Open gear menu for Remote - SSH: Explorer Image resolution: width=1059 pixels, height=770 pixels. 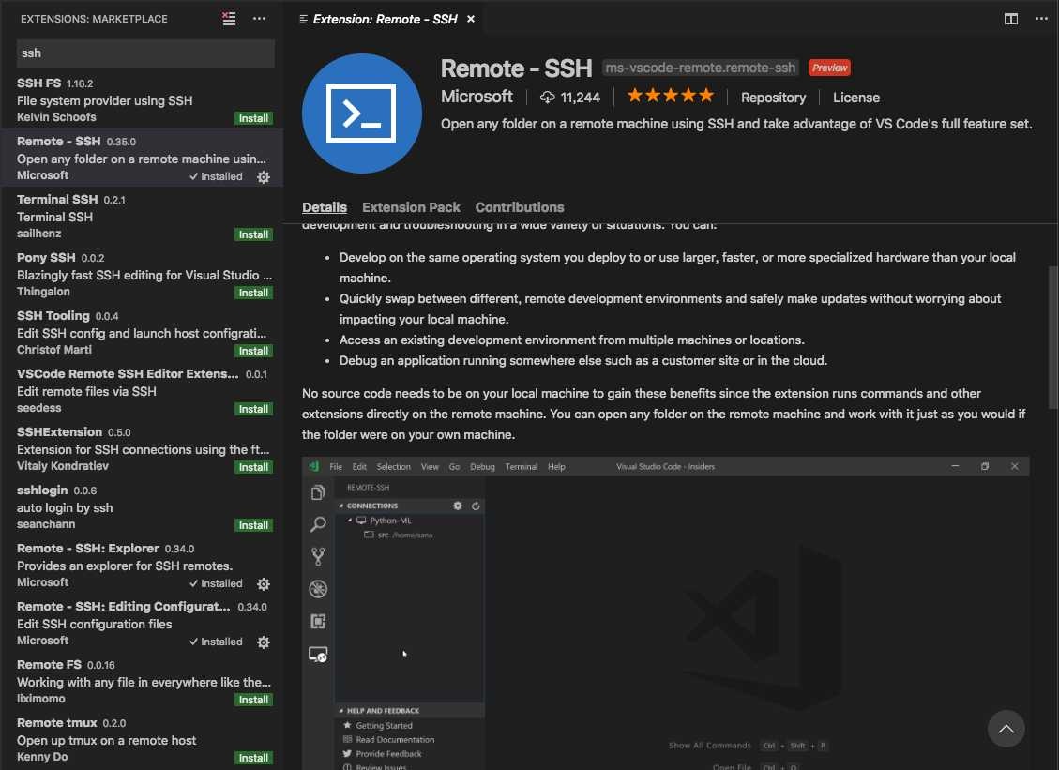click(x=264, y=584)
